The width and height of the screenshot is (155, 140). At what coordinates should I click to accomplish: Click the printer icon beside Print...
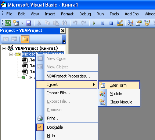[40, 118]
